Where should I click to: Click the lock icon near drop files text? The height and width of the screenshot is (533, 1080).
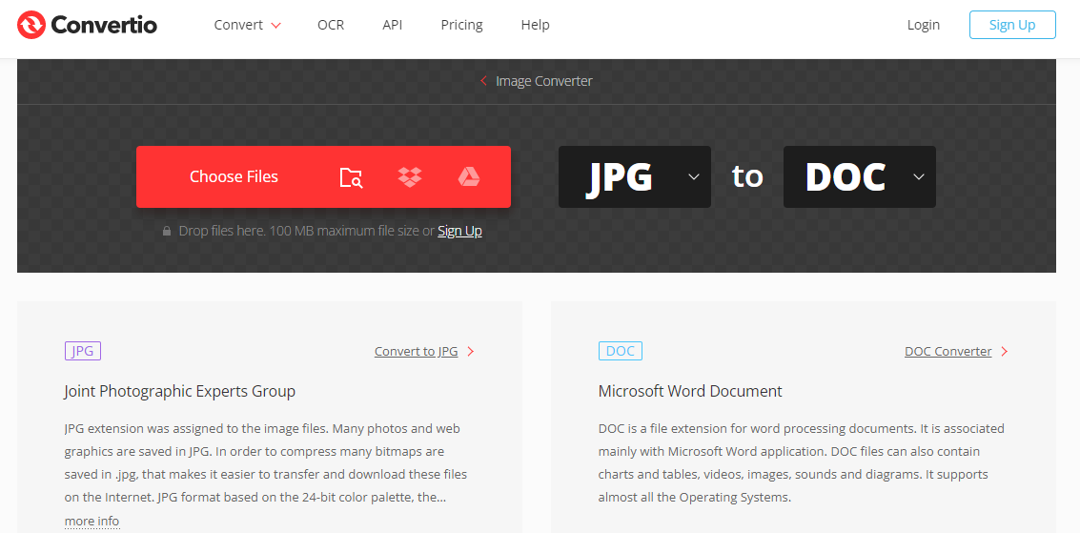tap(167, 232)
